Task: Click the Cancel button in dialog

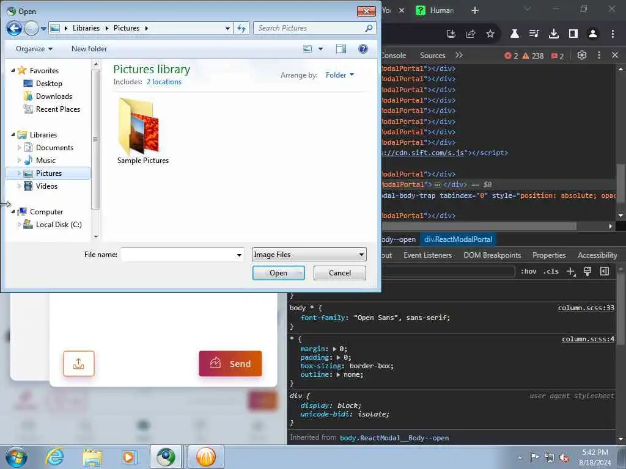Action: [340, 273]
